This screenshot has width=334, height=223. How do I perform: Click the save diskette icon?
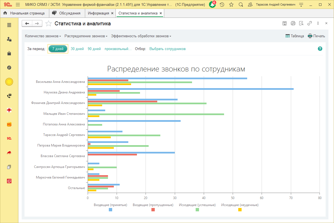point(284,24)
